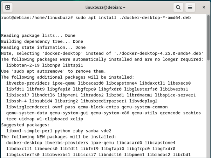Click 'libbotan-2-19 librnp0 libtspi1' line
Viewport: 211px width, 158px height.
45,65
